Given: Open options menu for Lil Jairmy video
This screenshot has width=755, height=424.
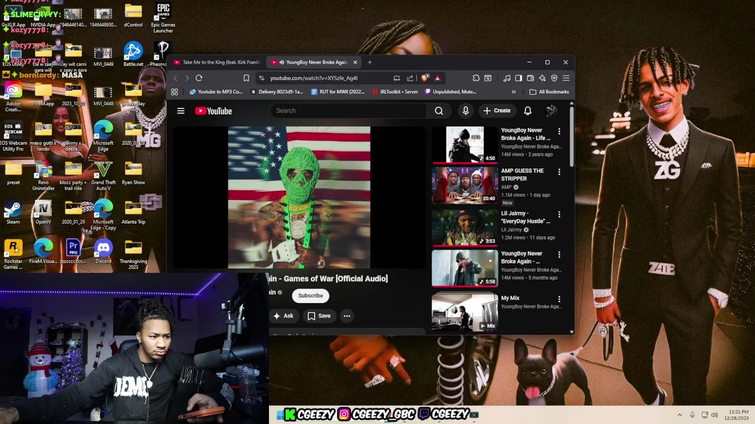Looking at the screenshot, I should pos(559,214).
